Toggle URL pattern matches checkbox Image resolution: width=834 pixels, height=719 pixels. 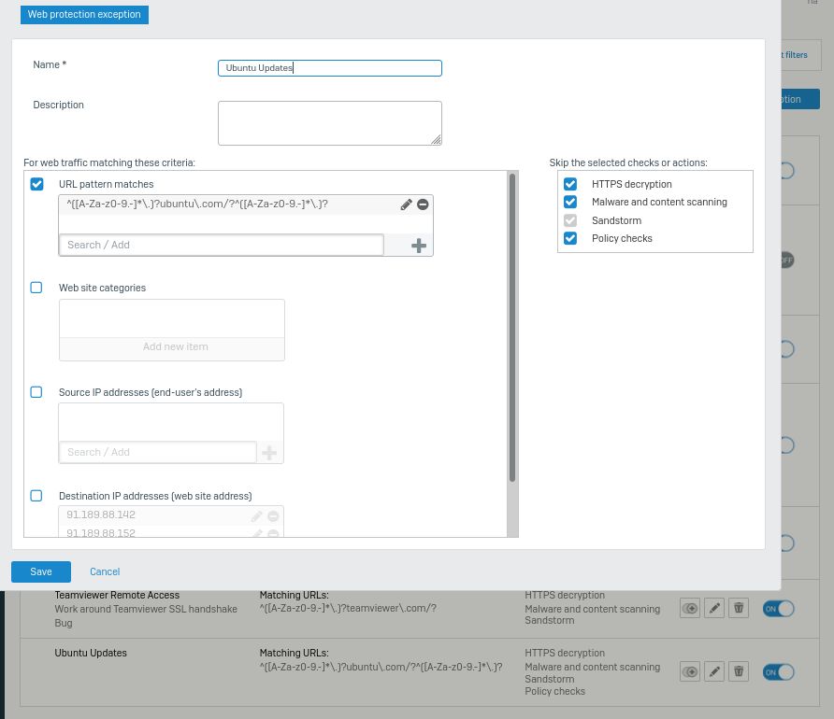click(36, 184)
